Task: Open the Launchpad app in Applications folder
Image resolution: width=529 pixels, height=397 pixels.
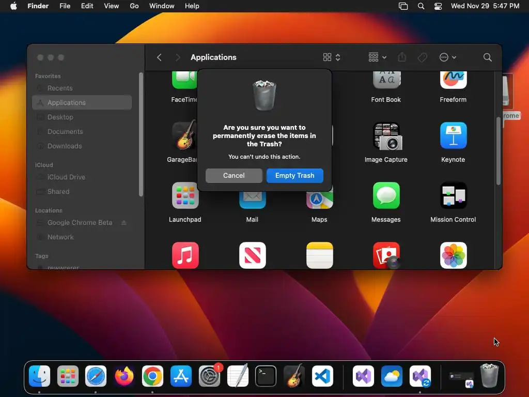Action: pos(185,195)
